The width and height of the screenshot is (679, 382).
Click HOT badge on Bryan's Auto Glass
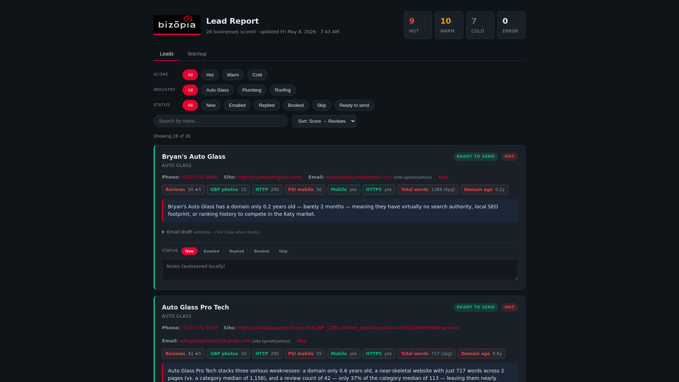pos(510,156)
